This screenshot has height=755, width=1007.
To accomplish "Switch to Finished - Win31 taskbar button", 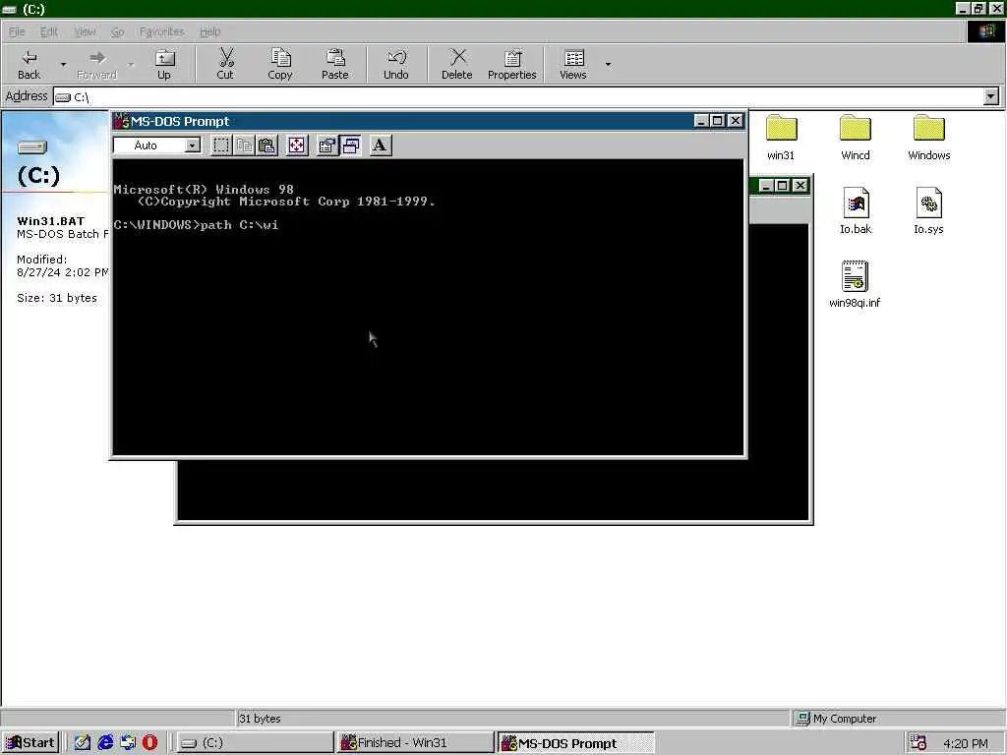I will click(416, 743).
